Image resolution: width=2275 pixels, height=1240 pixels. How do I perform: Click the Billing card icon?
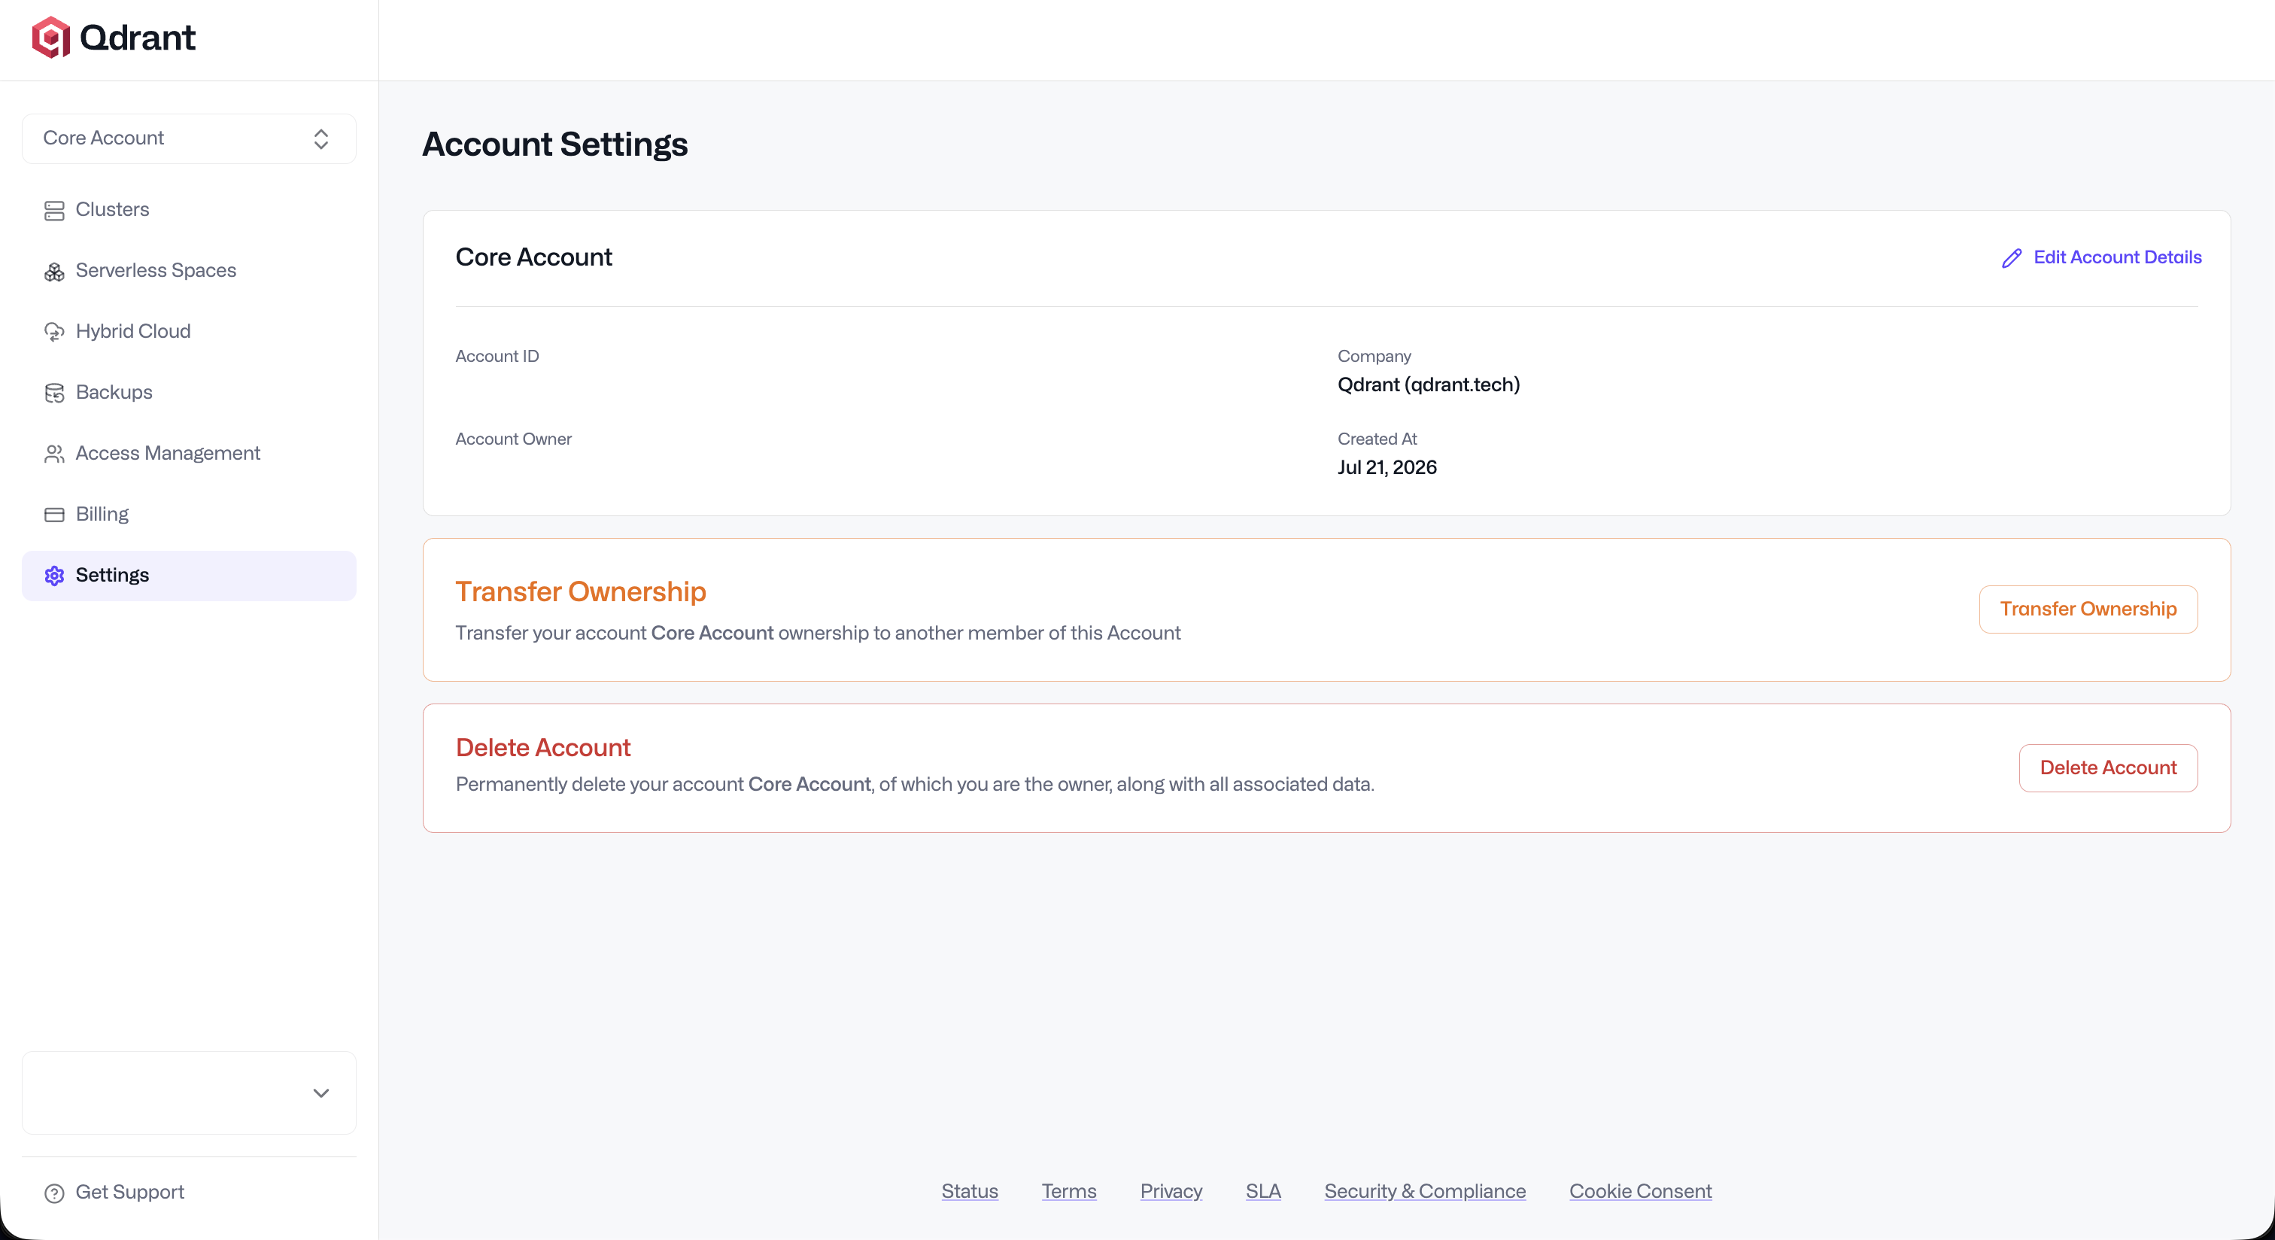point(54,515)
